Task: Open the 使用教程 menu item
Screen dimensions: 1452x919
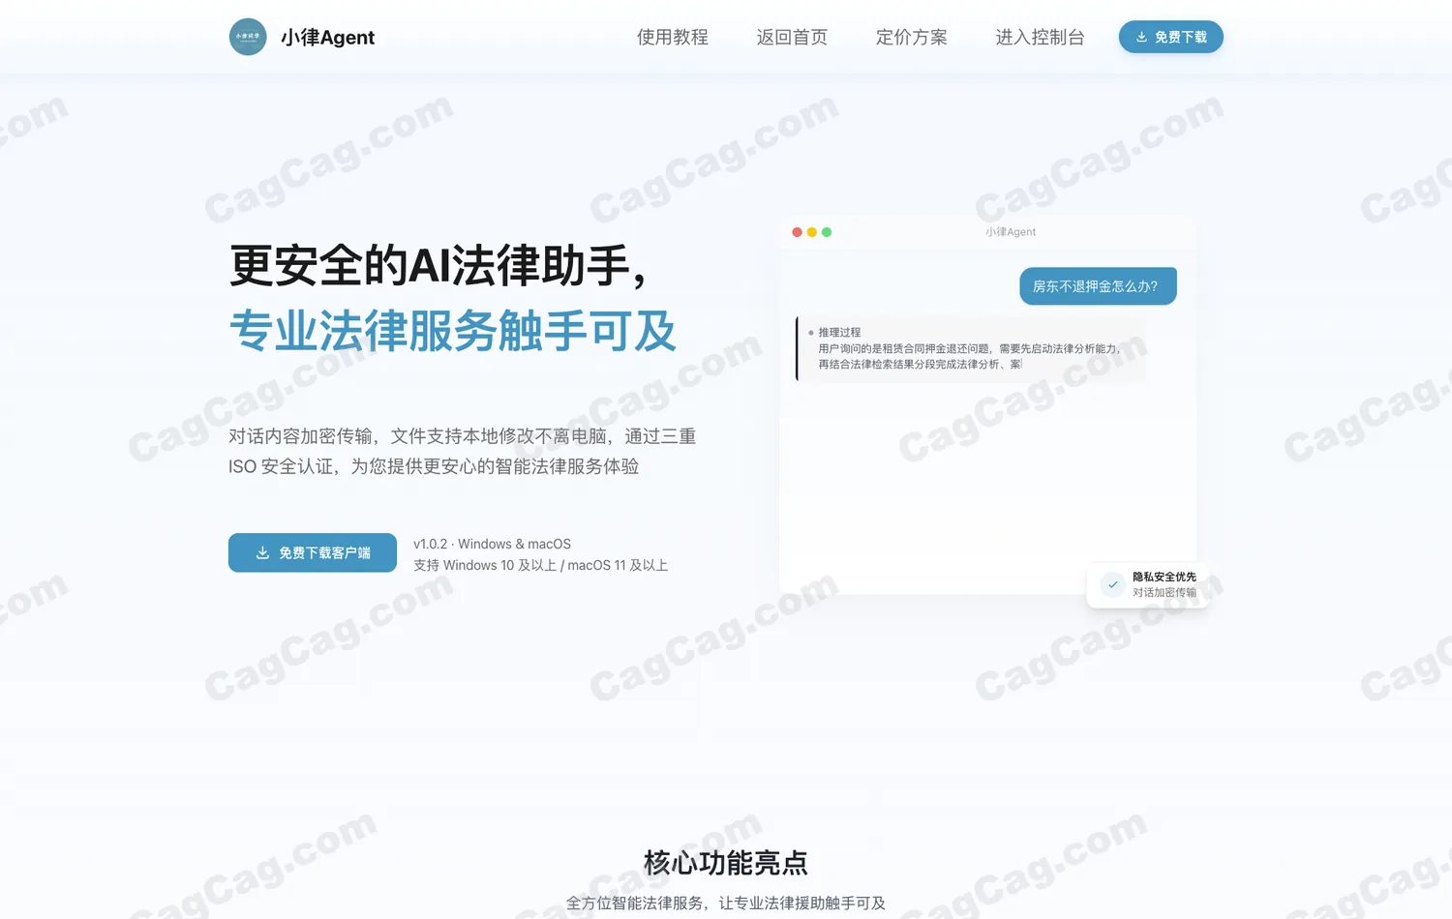Action: click(x=673, y=37)
